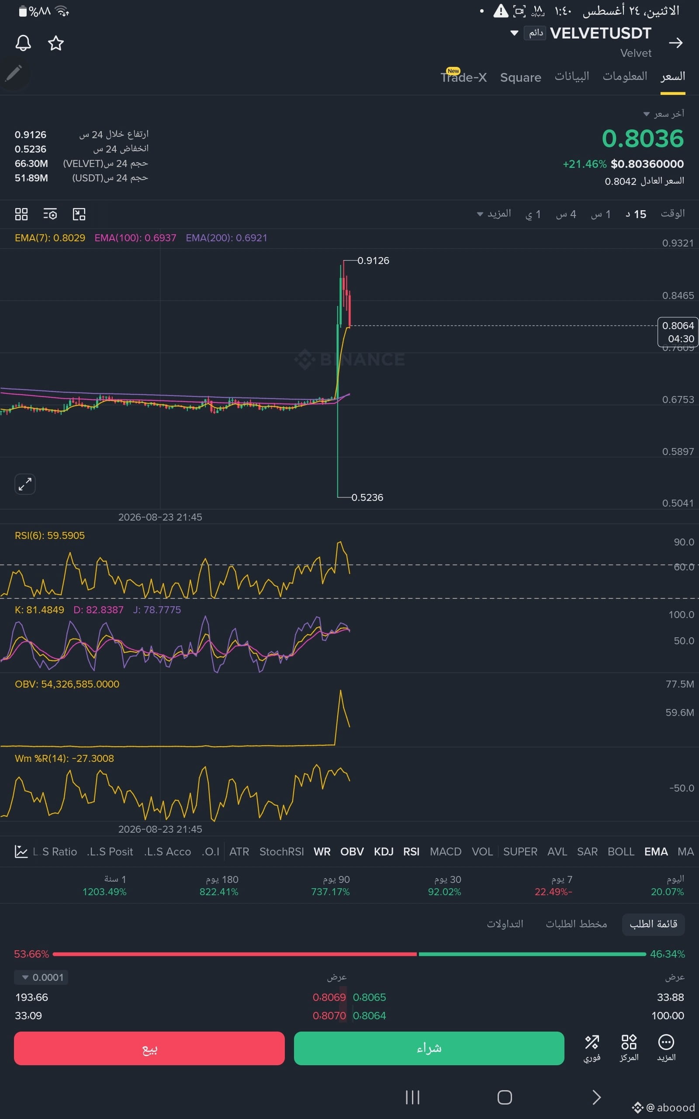Viewport: 699px width, 1119px height.
Task: Select the 15 minute timeframe
Action: coord(636,214)
